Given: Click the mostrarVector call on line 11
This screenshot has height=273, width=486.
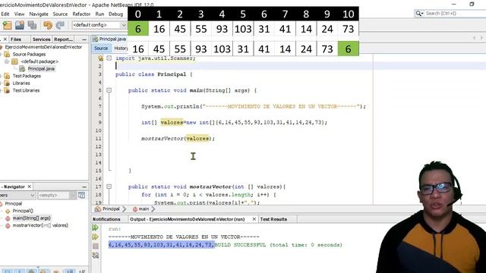Looking at the screenshot, I should click(163, 139).
